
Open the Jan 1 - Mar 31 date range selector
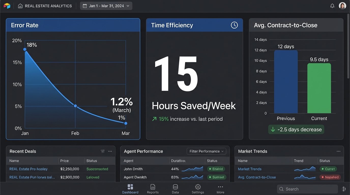coord(106,6)
